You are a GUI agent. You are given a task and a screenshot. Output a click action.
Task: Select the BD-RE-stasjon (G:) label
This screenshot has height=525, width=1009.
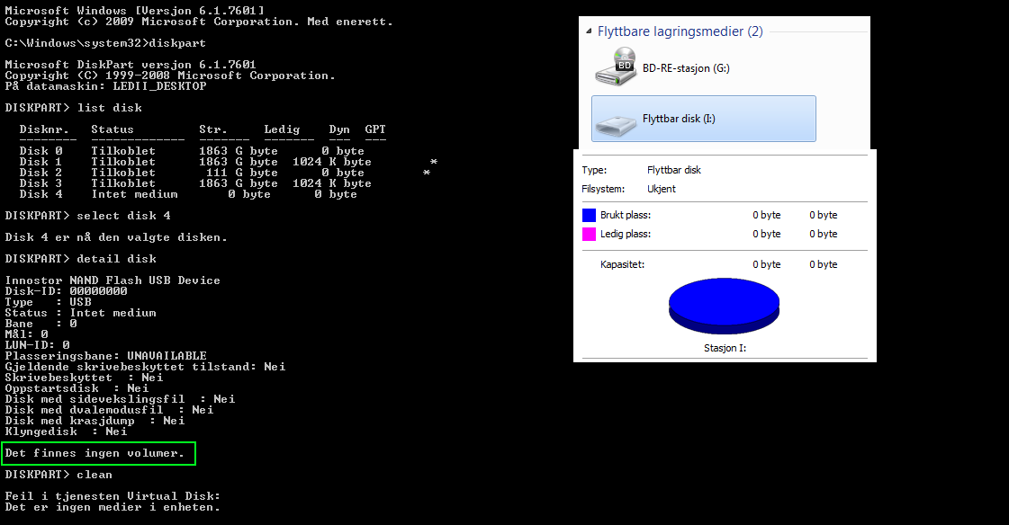(x=686, y=68)
